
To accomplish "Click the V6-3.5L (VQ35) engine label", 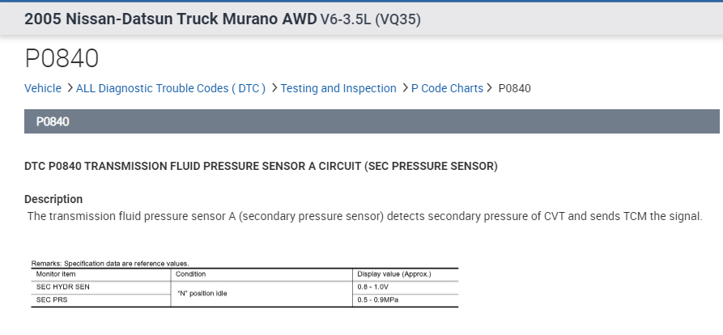I will 371,19.
